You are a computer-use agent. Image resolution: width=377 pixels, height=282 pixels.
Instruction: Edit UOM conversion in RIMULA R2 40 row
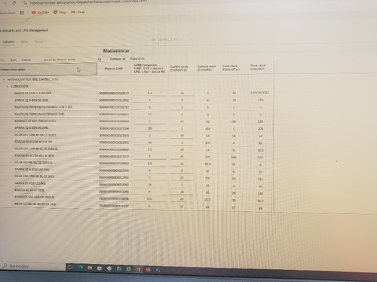[x=149, y=192]
